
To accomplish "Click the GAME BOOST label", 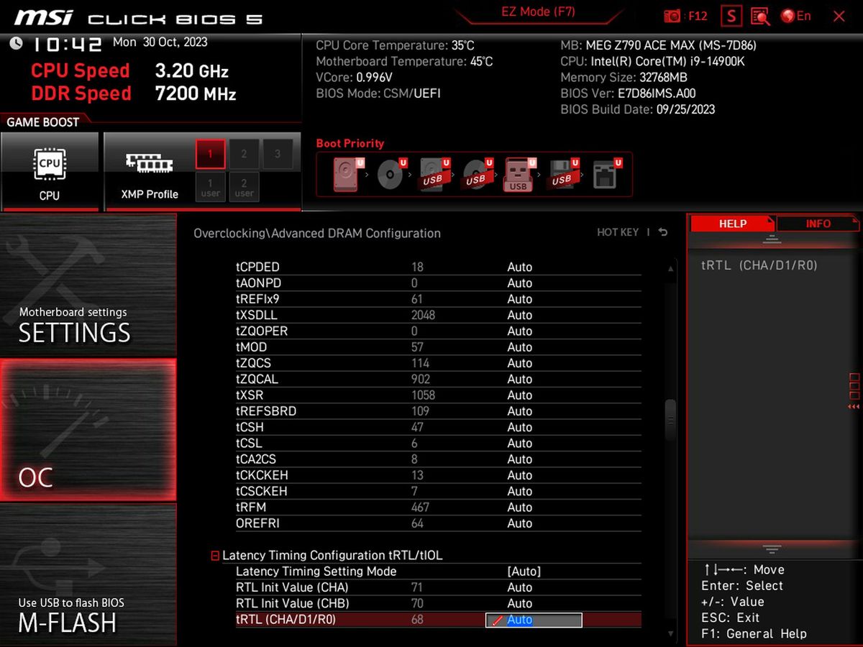I will tap(42, 122).
